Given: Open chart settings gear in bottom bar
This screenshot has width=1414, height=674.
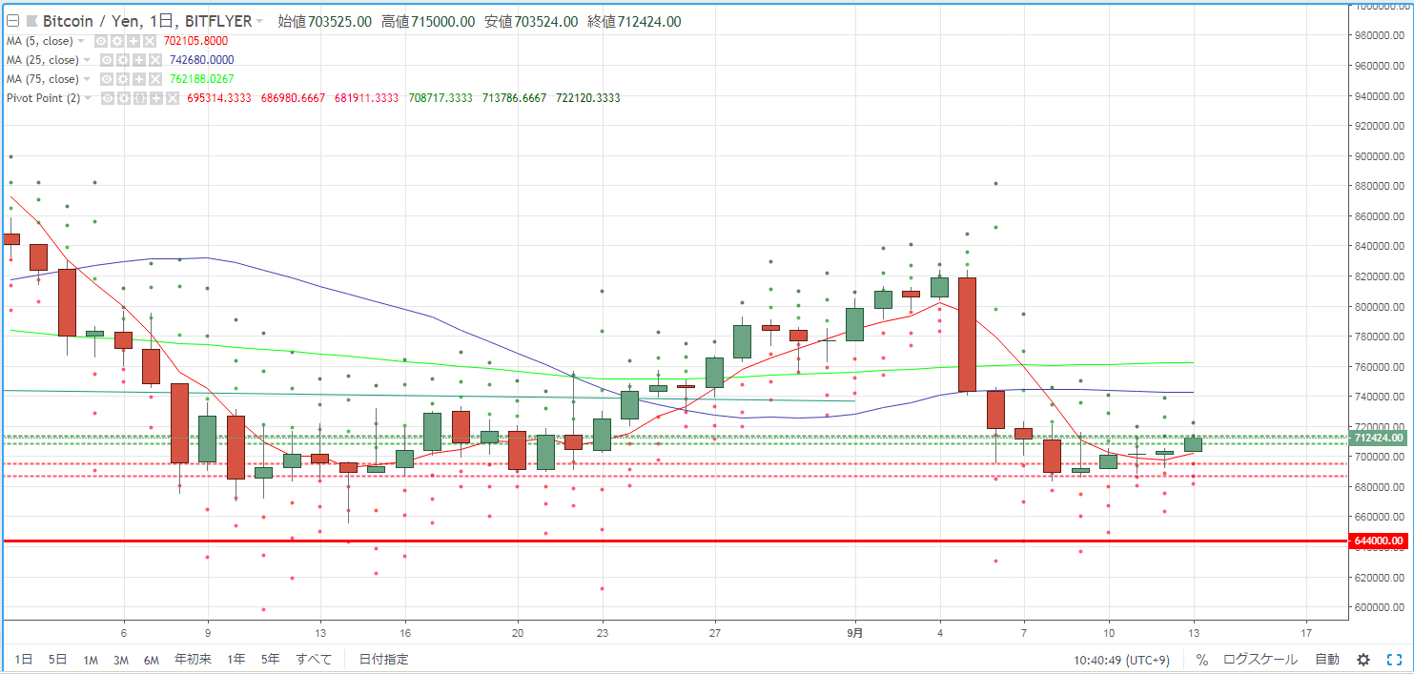Looking at the screenshot, I should click(x=1363, y=660).
